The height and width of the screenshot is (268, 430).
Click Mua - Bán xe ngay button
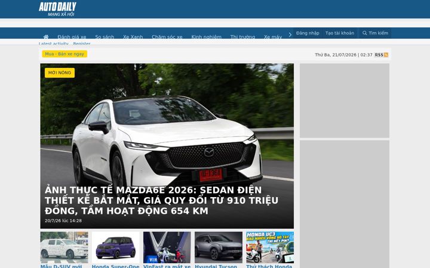coord(64,54)
